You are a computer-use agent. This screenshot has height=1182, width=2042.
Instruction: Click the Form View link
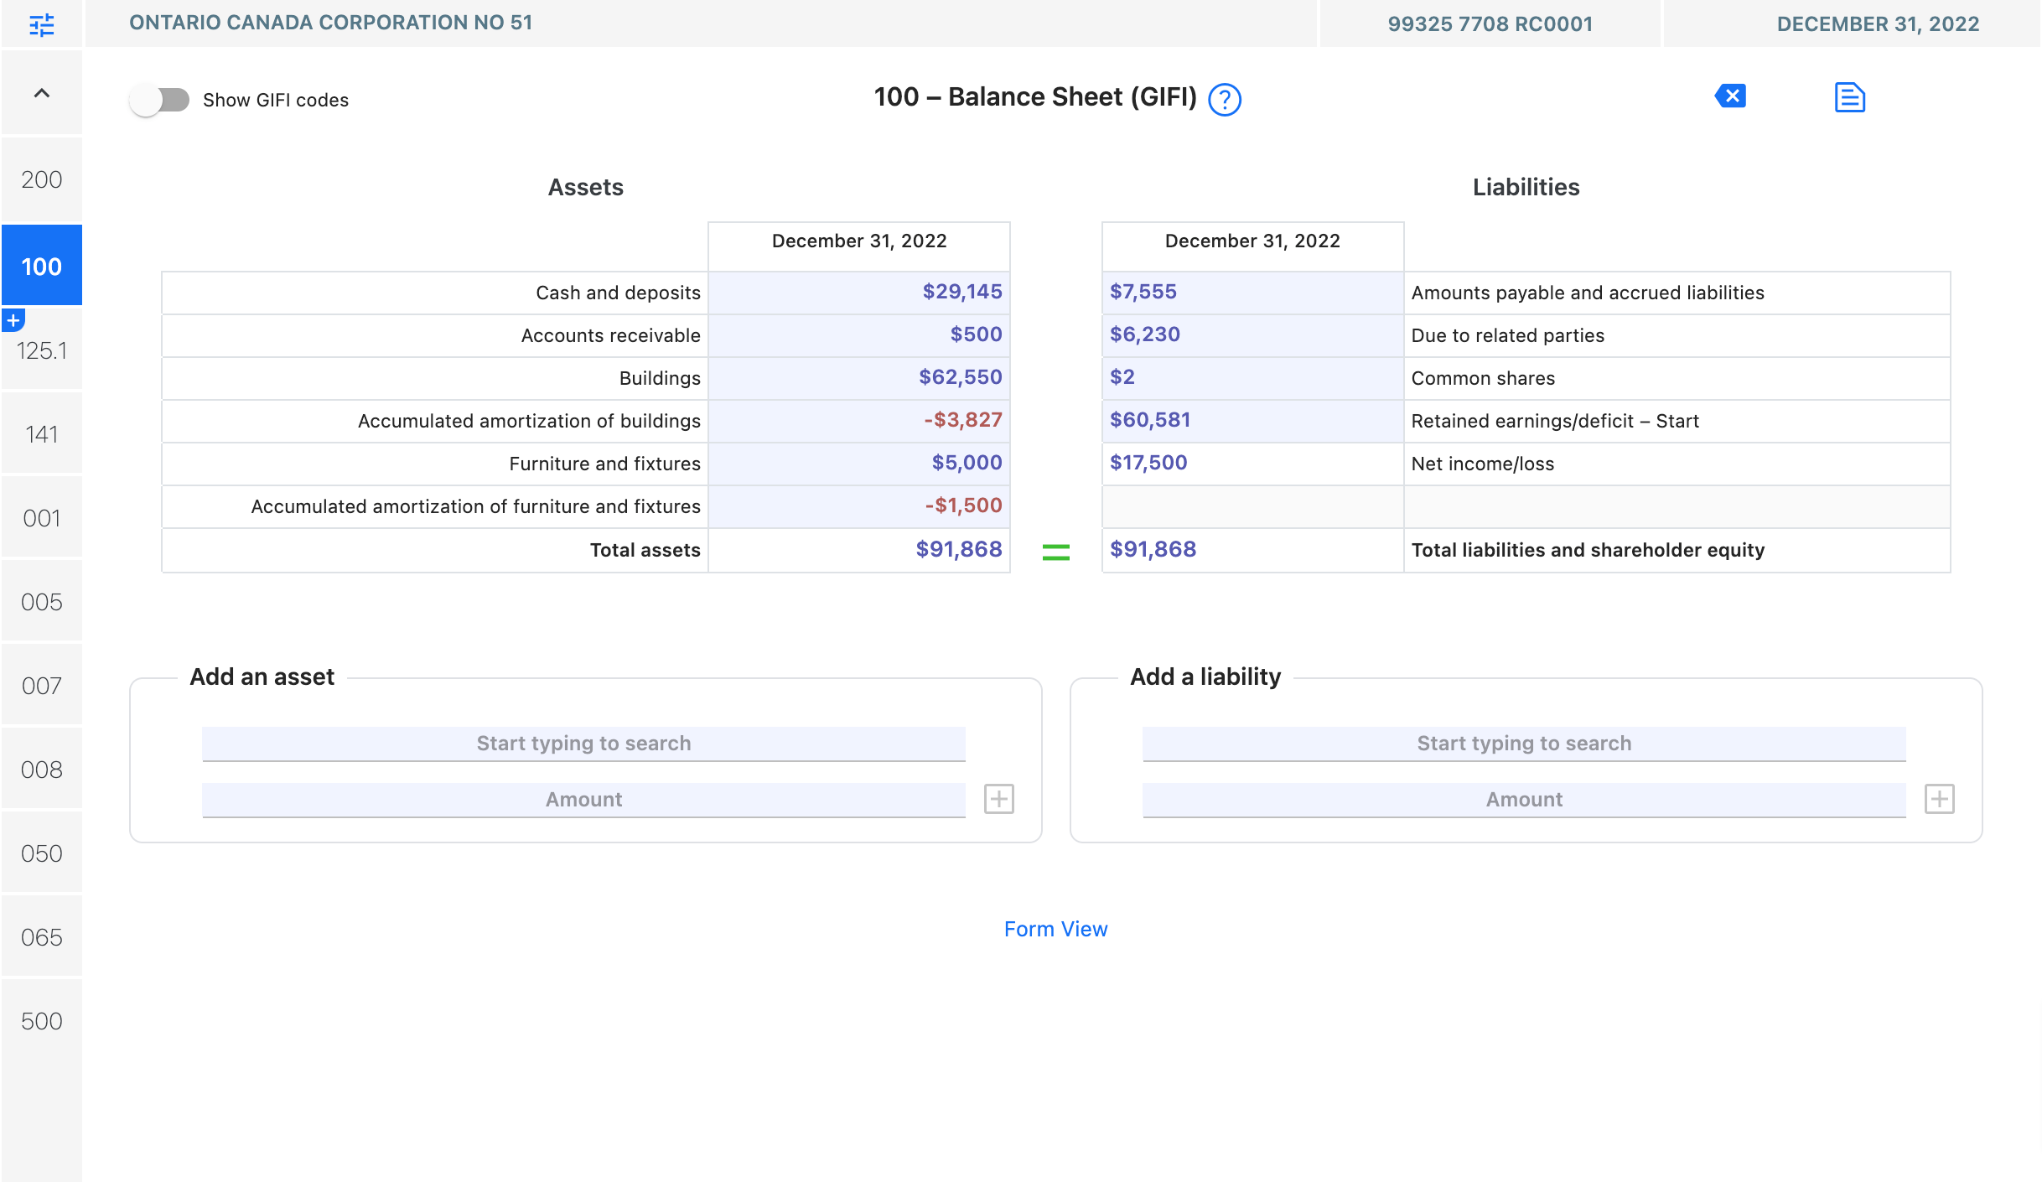1055,929
